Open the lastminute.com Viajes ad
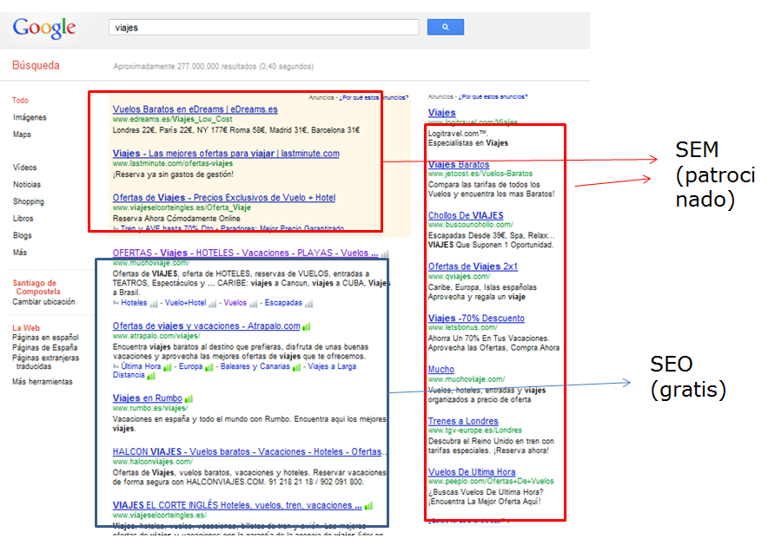The width and height of the screenshot is (775, 559). coord(226,154)
